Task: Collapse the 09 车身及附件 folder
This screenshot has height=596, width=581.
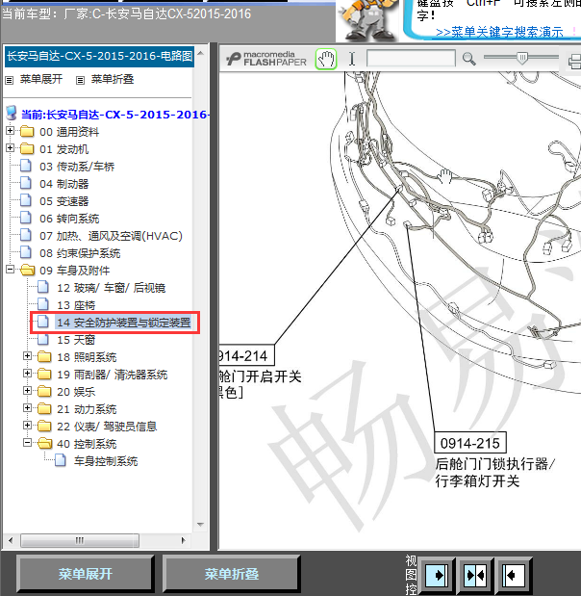Action: pos(11,270)
